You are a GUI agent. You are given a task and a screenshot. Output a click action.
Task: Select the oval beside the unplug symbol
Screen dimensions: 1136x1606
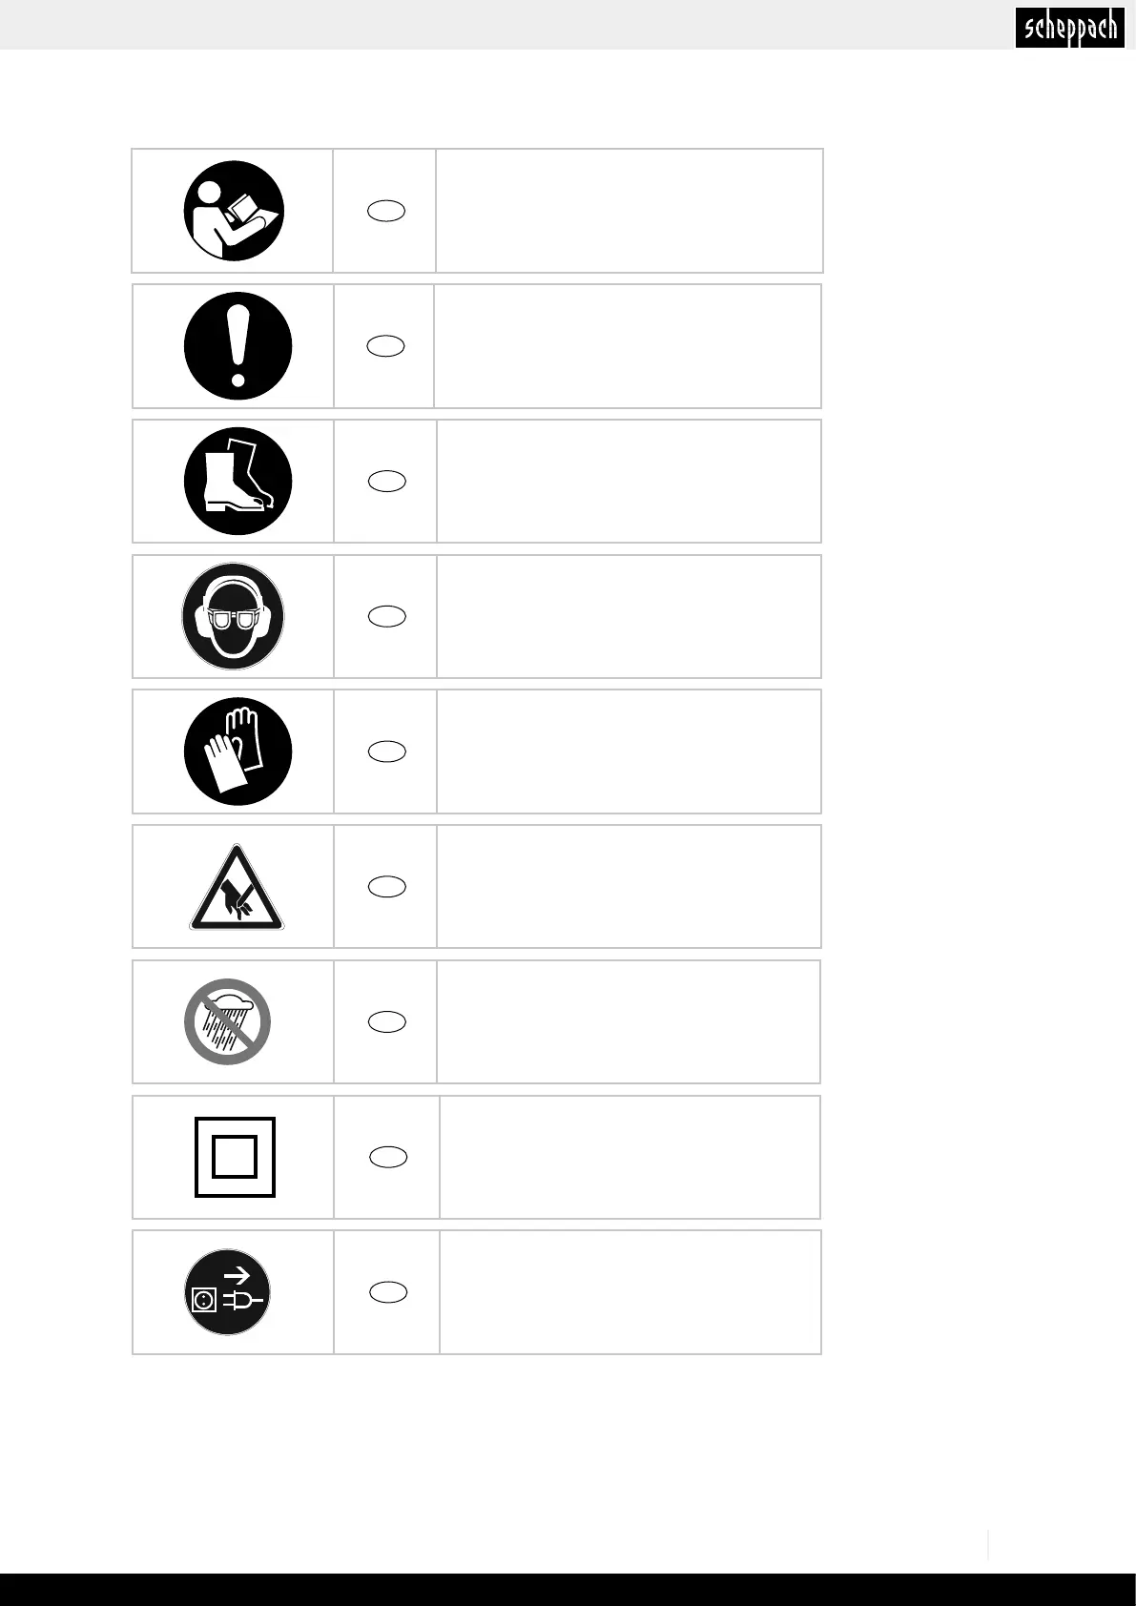[x=388, y=1292]
